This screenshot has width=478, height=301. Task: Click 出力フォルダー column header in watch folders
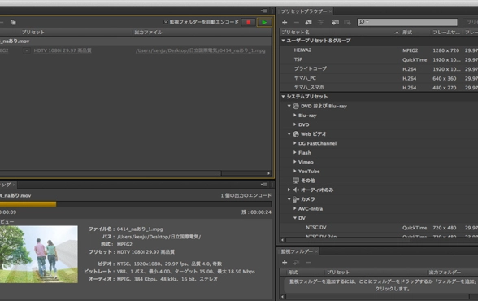coord(445,272)
